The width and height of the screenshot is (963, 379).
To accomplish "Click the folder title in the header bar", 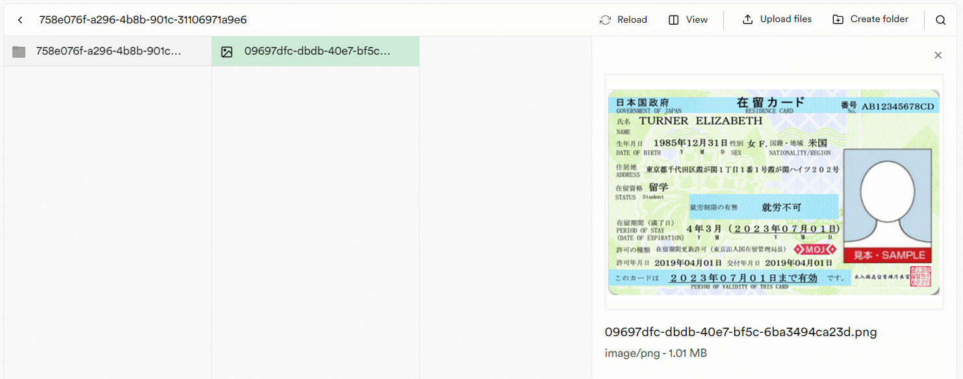I will (143, 20).
